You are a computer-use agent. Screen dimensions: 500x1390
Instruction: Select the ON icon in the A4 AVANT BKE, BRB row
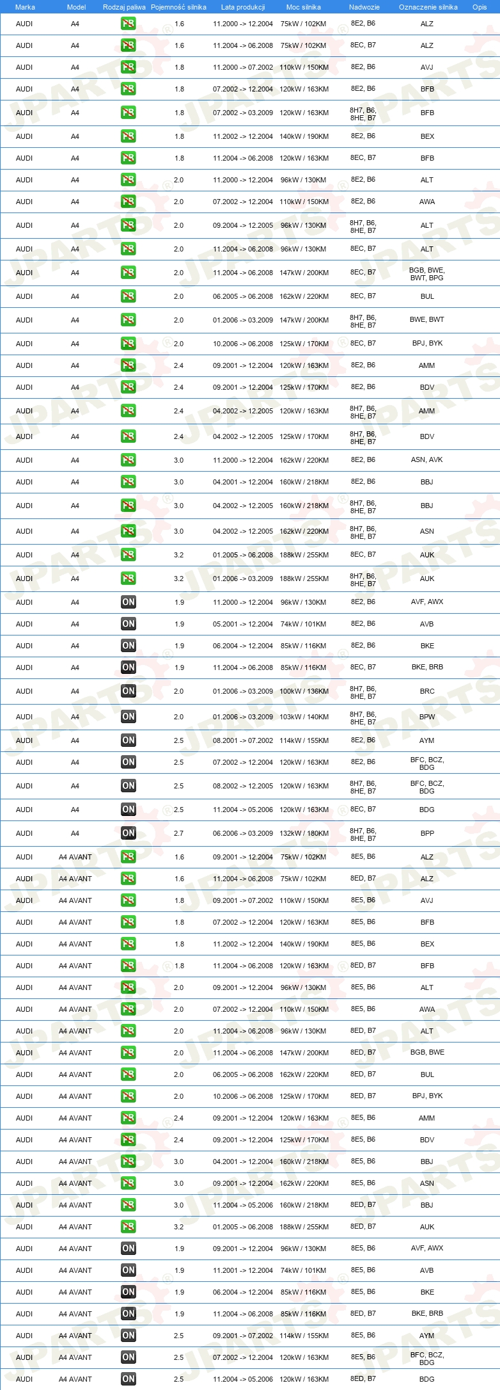tap(129, 1314)
